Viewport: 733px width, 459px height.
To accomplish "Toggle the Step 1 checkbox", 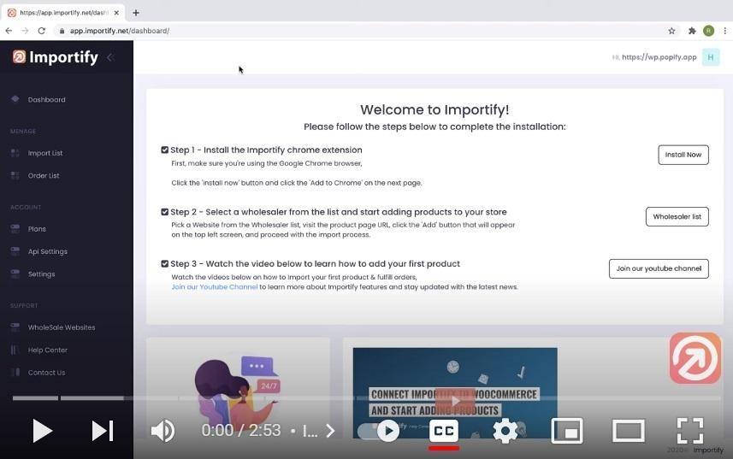I will (x=164, y=150).
